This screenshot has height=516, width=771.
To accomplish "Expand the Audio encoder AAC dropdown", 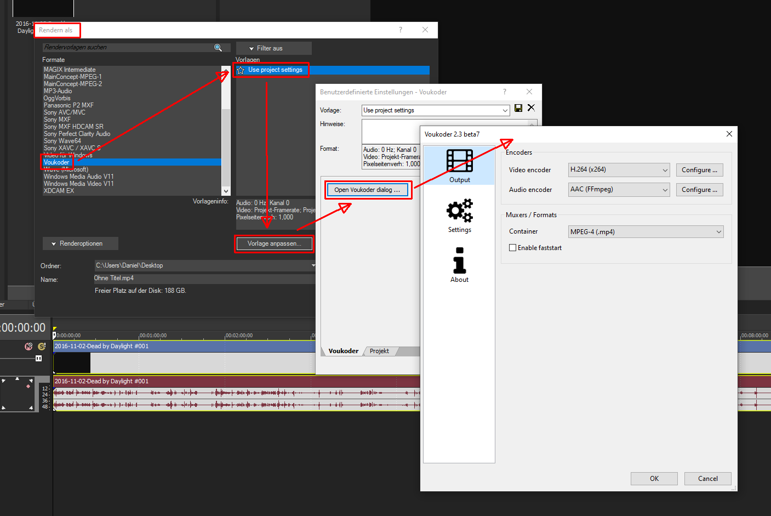I will [x=619, y=190].
